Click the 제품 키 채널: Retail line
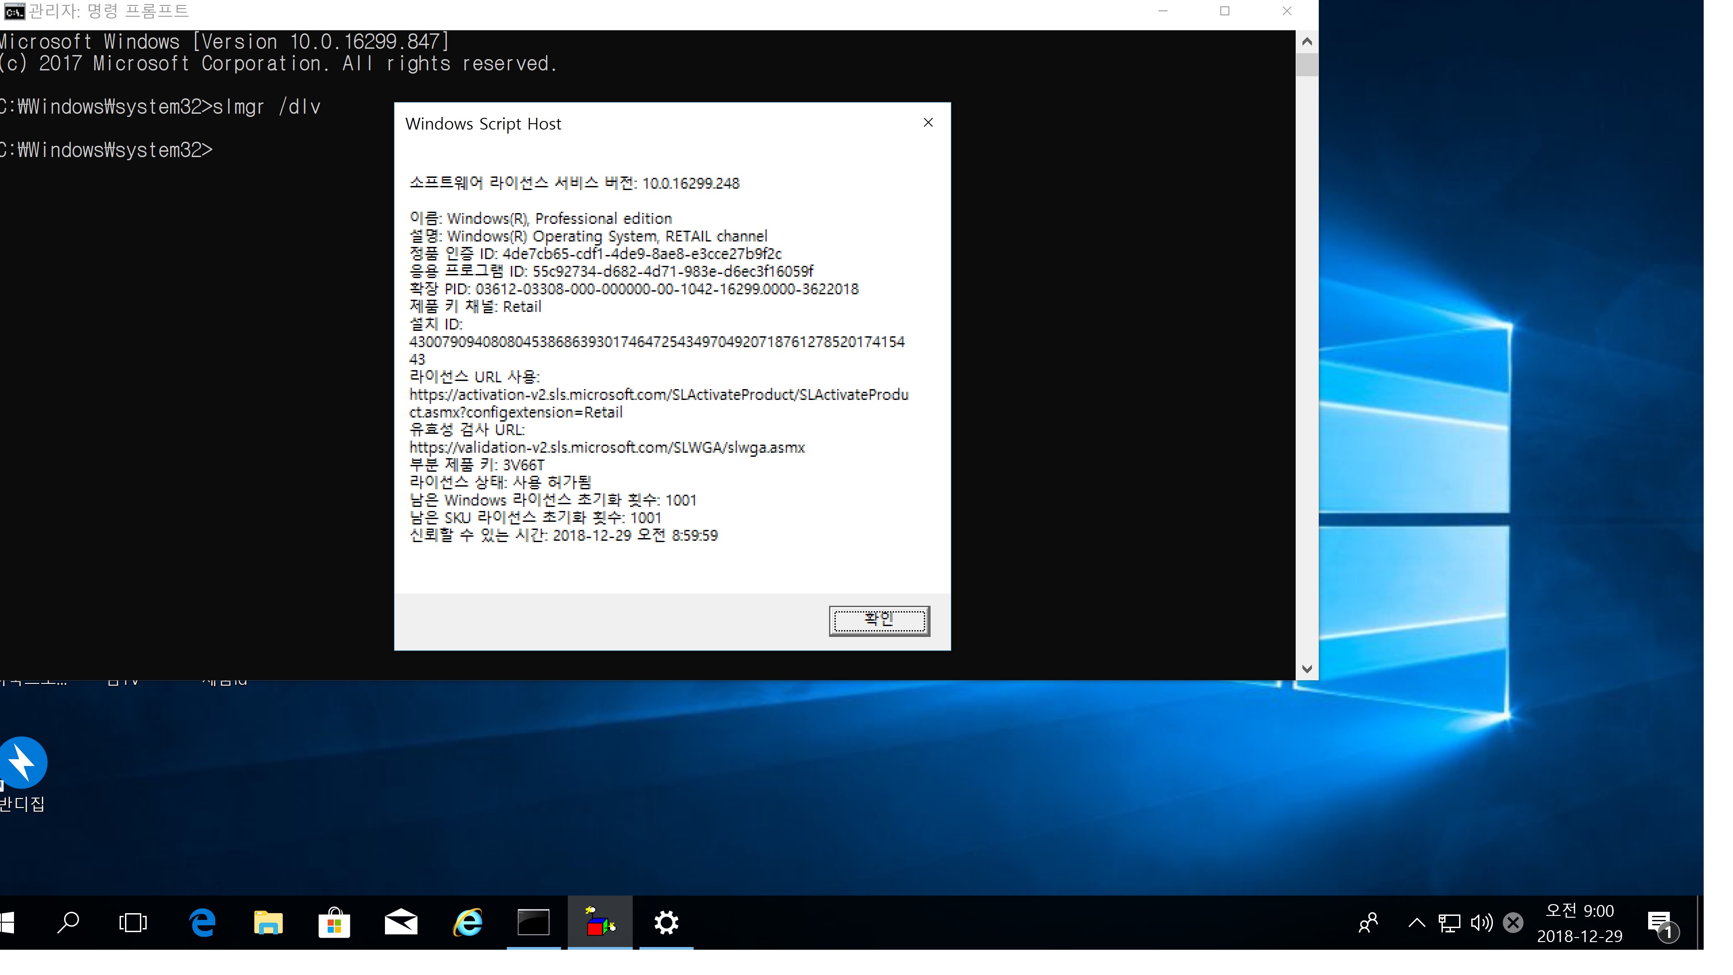This screenshot has height=975, width=1733. 475,306
